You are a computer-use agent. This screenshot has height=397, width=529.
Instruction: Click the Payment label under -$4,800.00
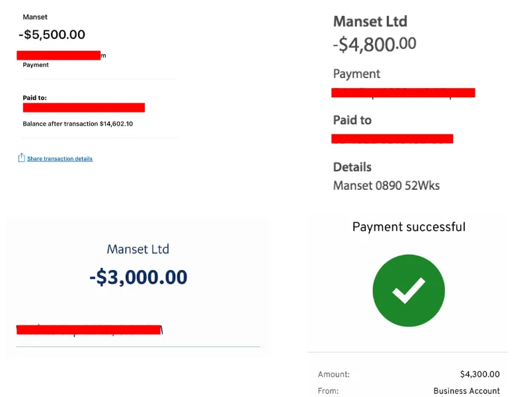356,73
